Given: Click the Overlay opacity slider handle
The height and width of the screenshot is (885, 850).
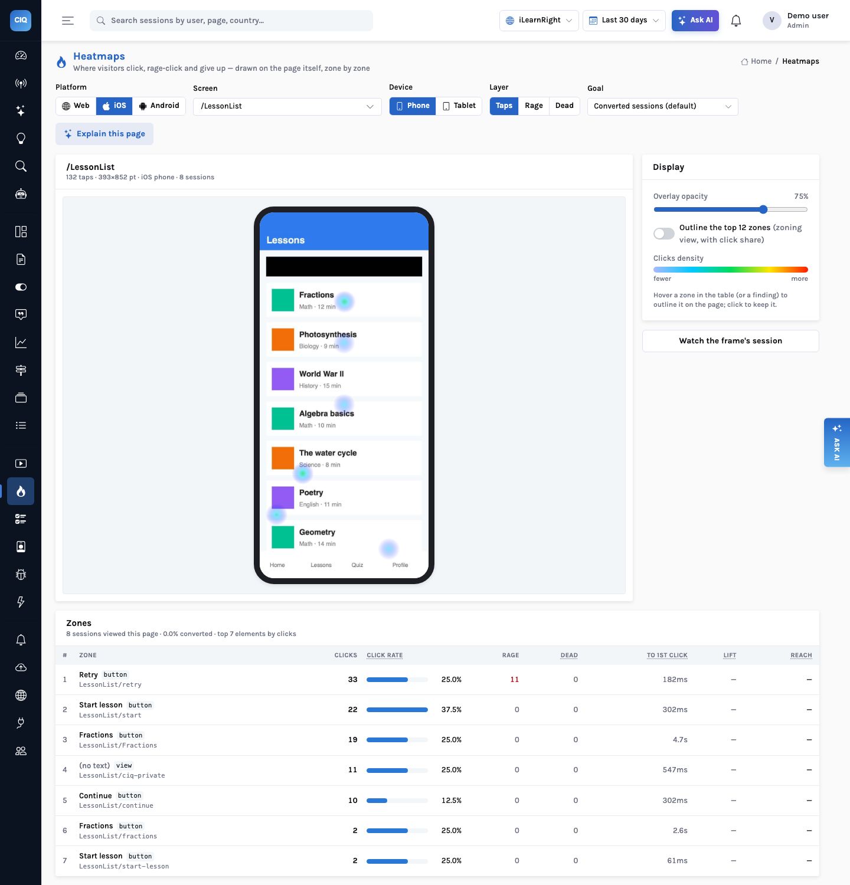Looking at the screenshot, I should point(763,209).
